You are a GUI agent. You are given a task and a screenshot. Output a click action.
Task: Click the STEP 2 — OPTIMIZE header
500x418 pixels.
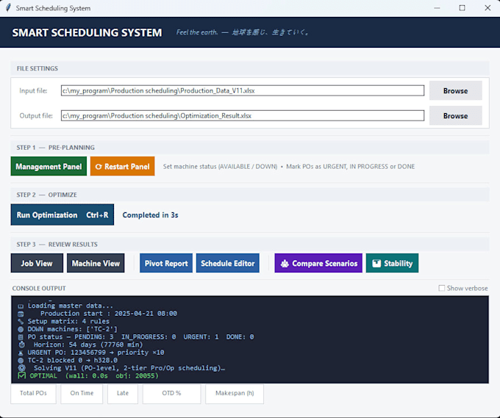click(x=46, y=195)
